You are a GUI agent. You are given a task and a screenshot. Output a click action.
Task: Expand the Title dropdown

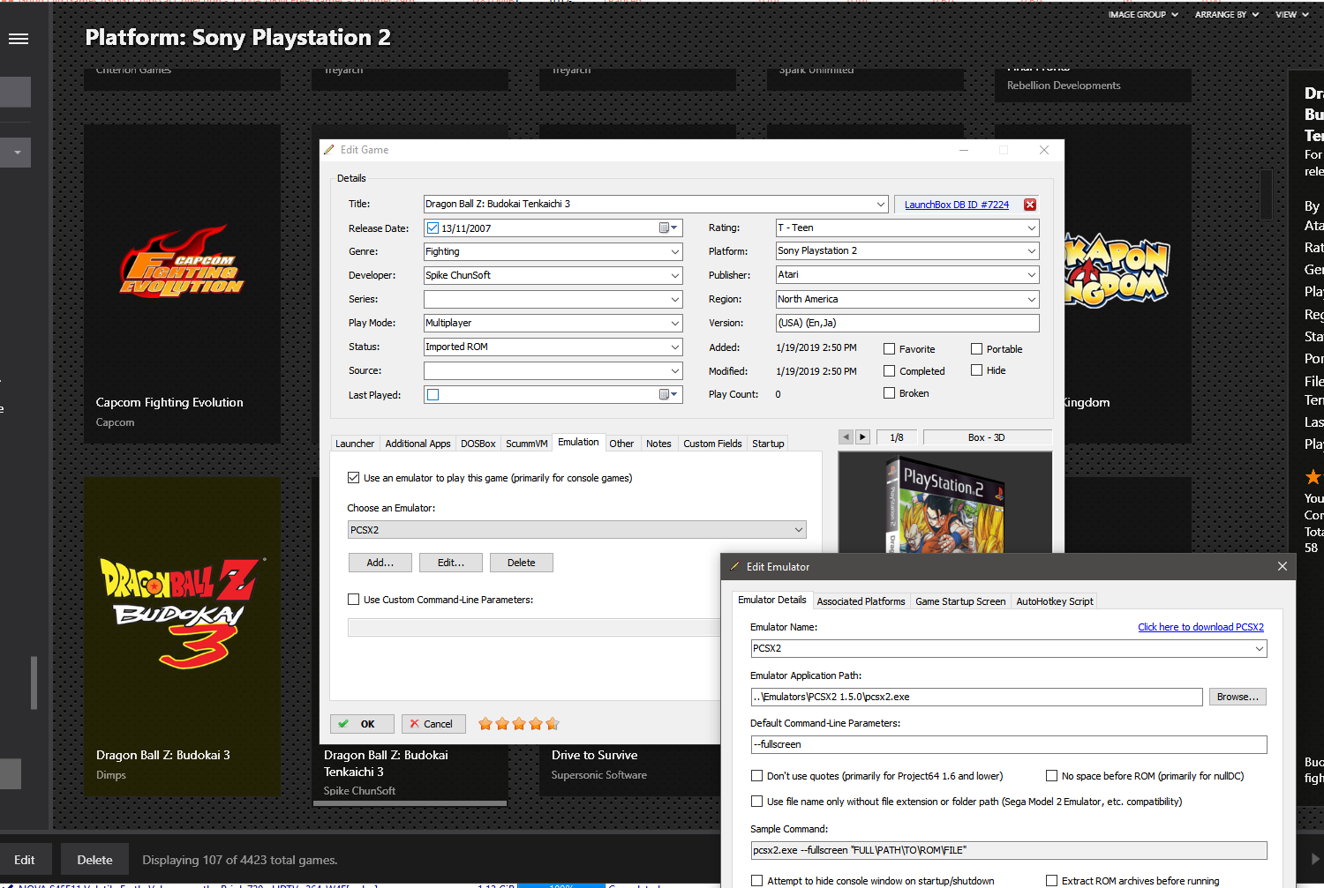(880, 204)
